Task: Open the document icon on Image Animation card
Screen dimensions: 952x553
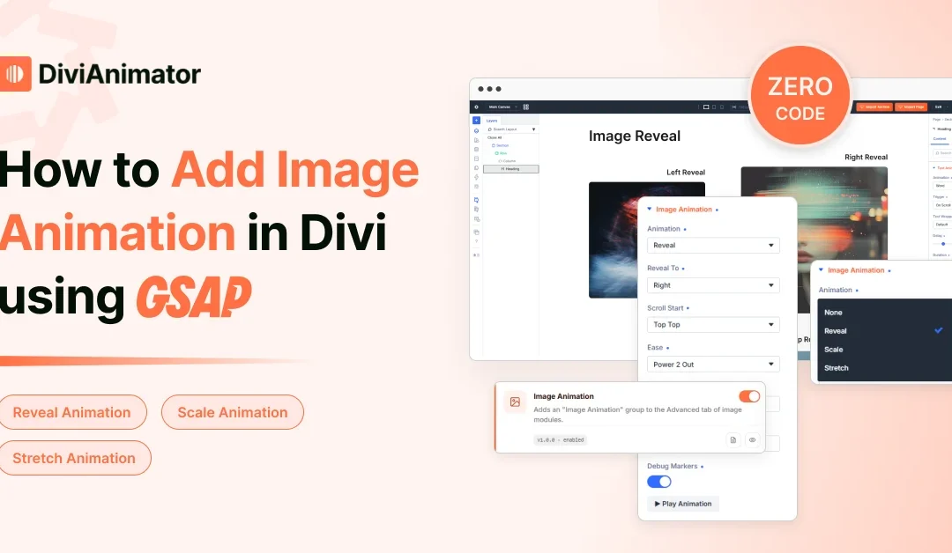Action: pos(733,439)
